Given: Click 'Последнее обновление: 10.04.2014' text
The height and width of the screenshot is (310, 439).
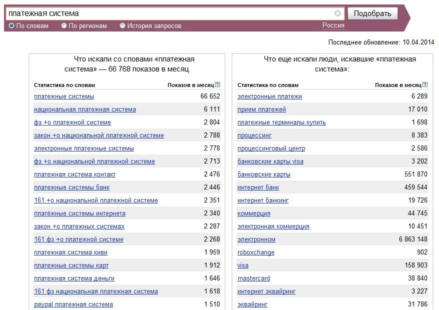Looking at the screenshot, I should (381, 42).
